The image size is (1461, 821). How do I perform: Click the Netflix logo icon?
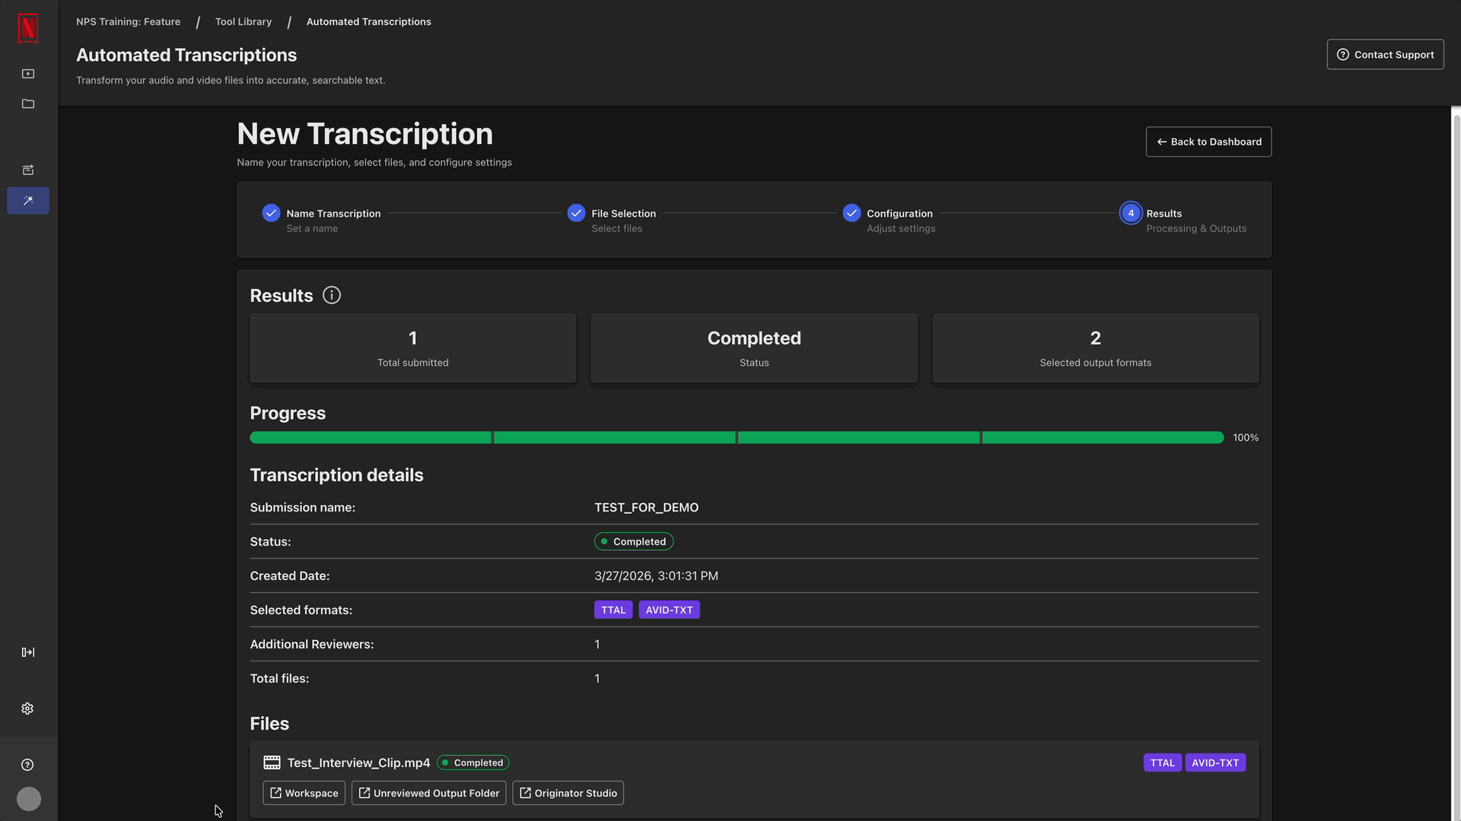28,28
